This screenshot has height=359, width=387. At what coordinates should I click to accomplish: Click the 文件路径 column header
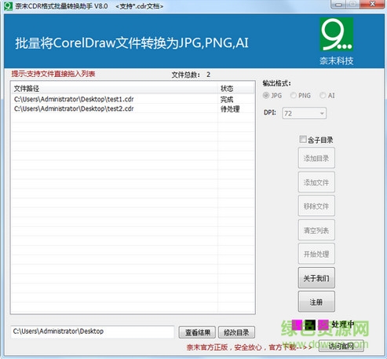115,89
